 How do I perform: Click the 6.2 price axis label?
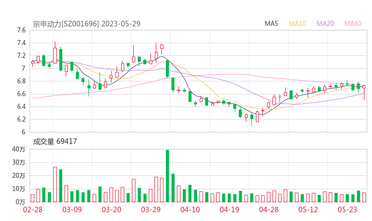coord(21,119)
